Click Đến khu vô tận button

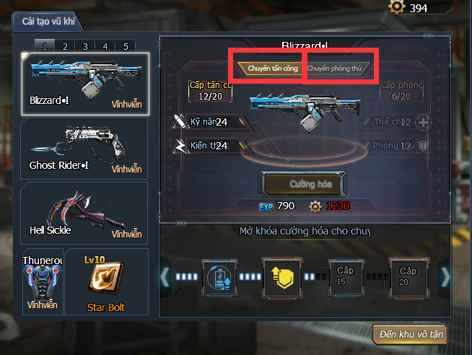[x=410, y=334]
